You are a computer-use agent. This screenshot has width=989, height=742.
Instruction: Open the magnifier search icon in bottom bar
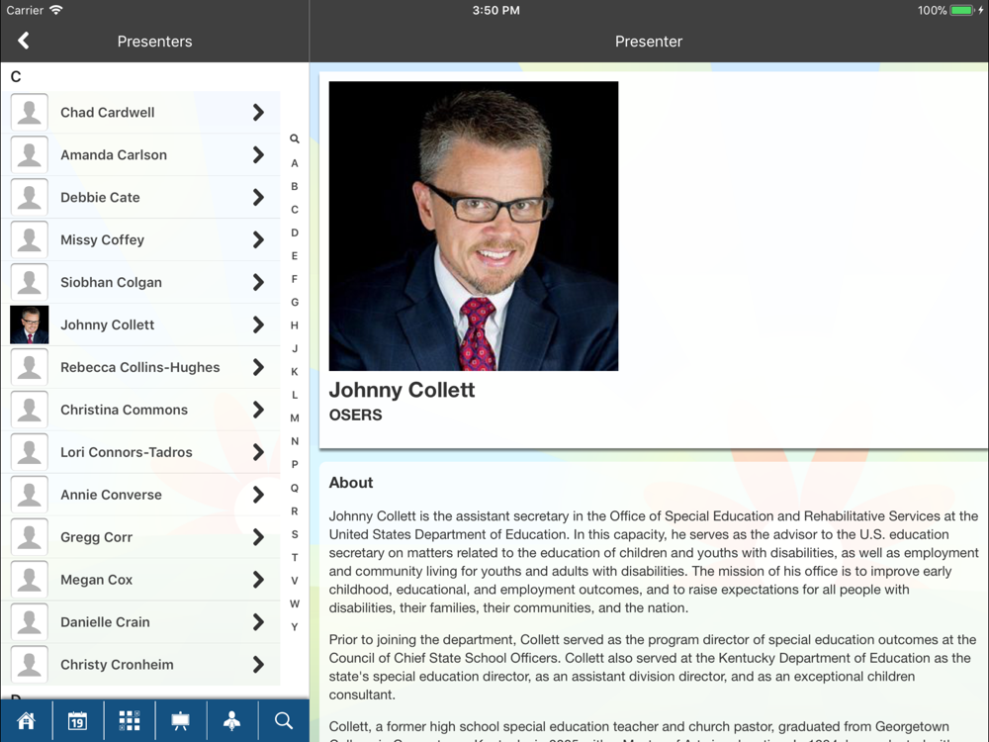[x=283, y=720]
